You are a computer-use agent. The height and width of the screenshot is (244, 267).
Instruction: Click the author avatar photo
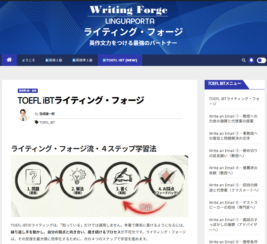[x=23, y=115]
